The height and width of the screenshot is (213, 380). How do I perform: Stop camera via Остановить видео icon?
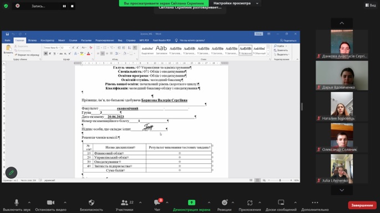pyautogui.click(x=50, y=202)
